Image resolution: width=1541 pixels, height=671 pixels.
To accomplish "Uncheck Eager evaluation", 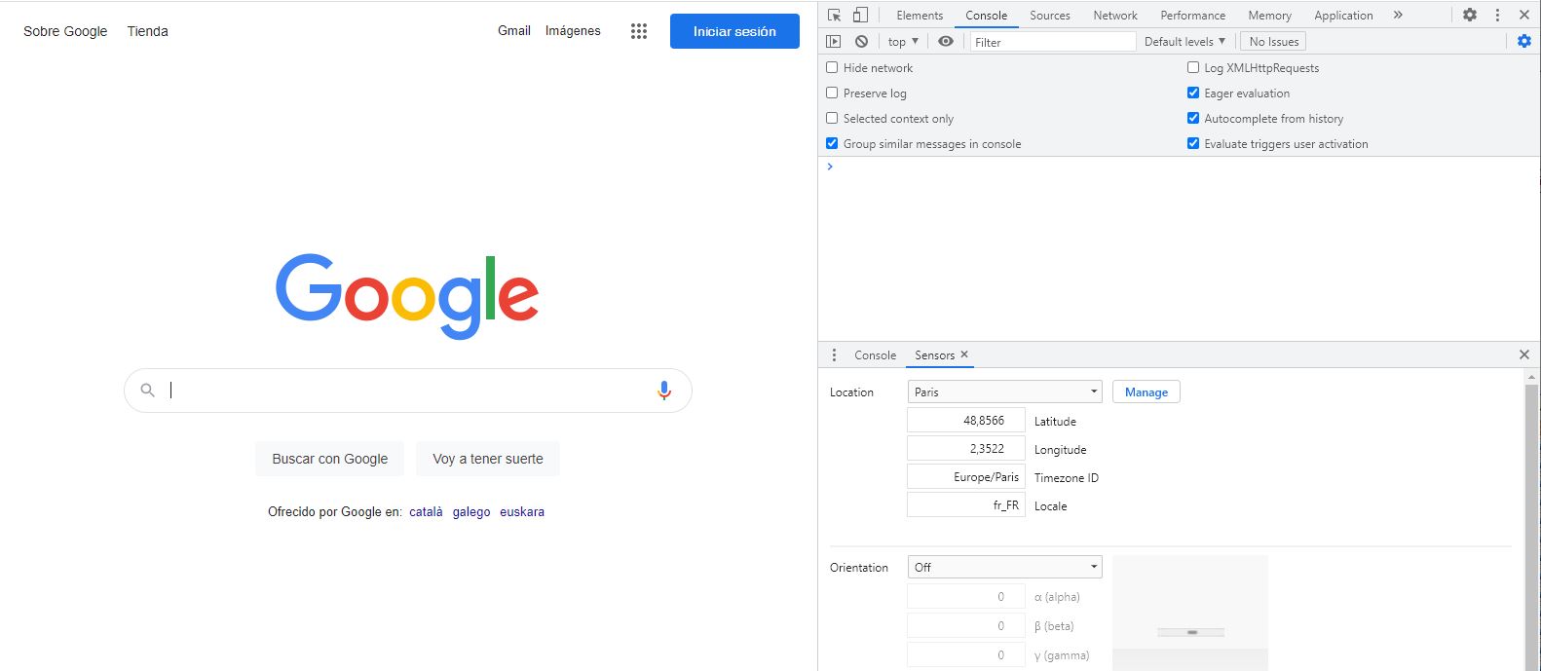I will 1193,93.
